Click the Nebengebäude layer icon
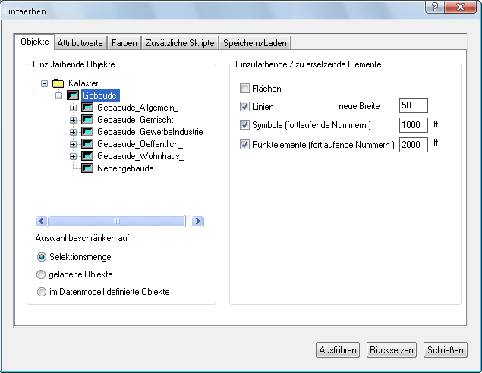The image size is (482, 373). click(87, 168)
